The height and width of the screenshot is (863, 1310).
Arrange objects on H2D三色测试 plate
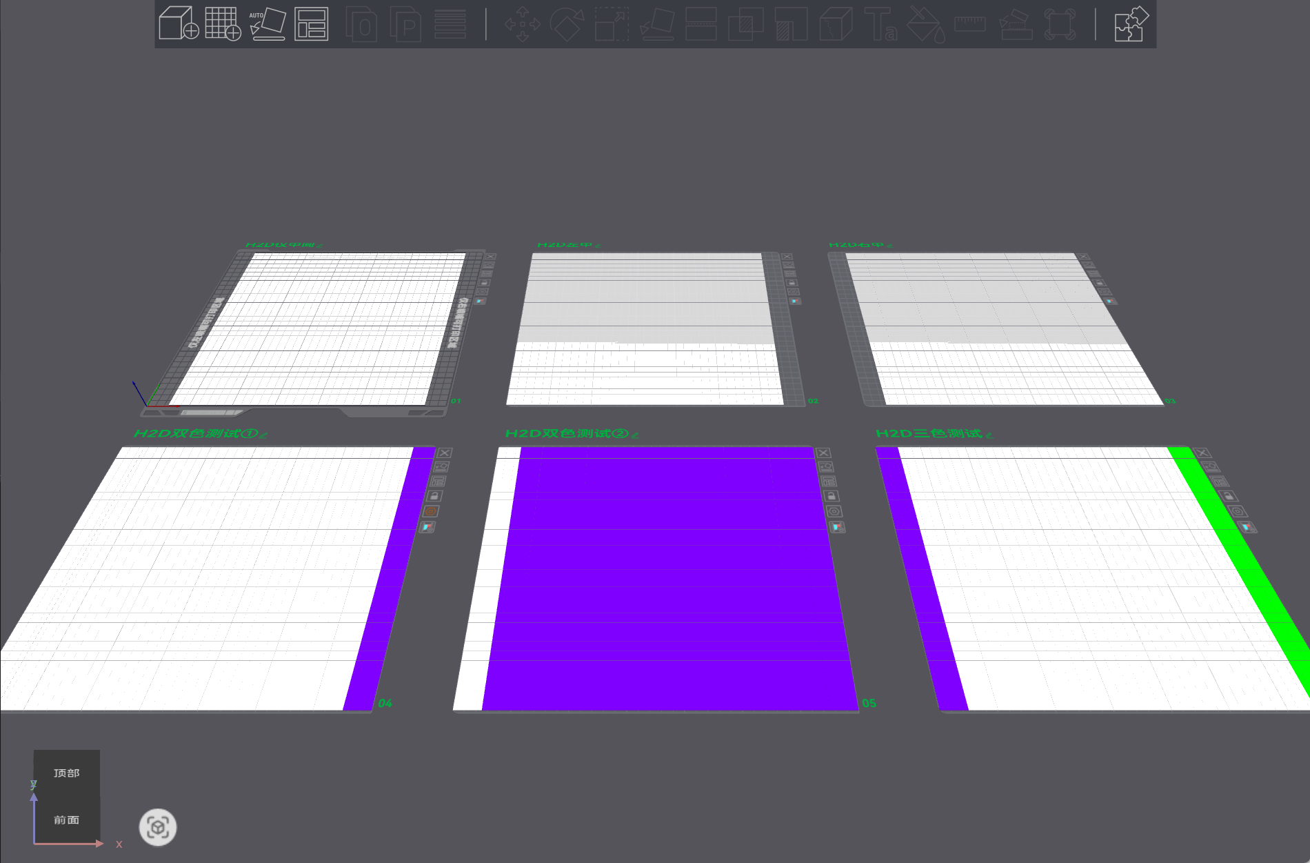pyautogui.click(x=1220, y=482)
